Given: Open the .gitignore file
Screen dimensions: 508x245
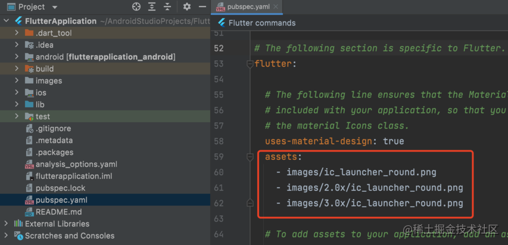Looking at the screenshot, I should (x=53, y=128).
